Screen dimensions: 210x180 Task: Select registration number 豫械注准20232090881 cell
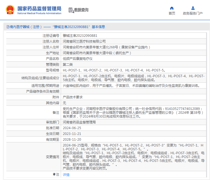click(80, 36)
